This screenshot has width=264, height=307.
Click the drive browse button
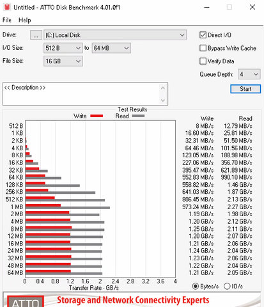(x=36, y=35)
